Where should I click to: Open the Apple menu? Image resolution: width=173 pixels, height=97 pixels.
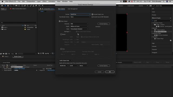[2, 1]
